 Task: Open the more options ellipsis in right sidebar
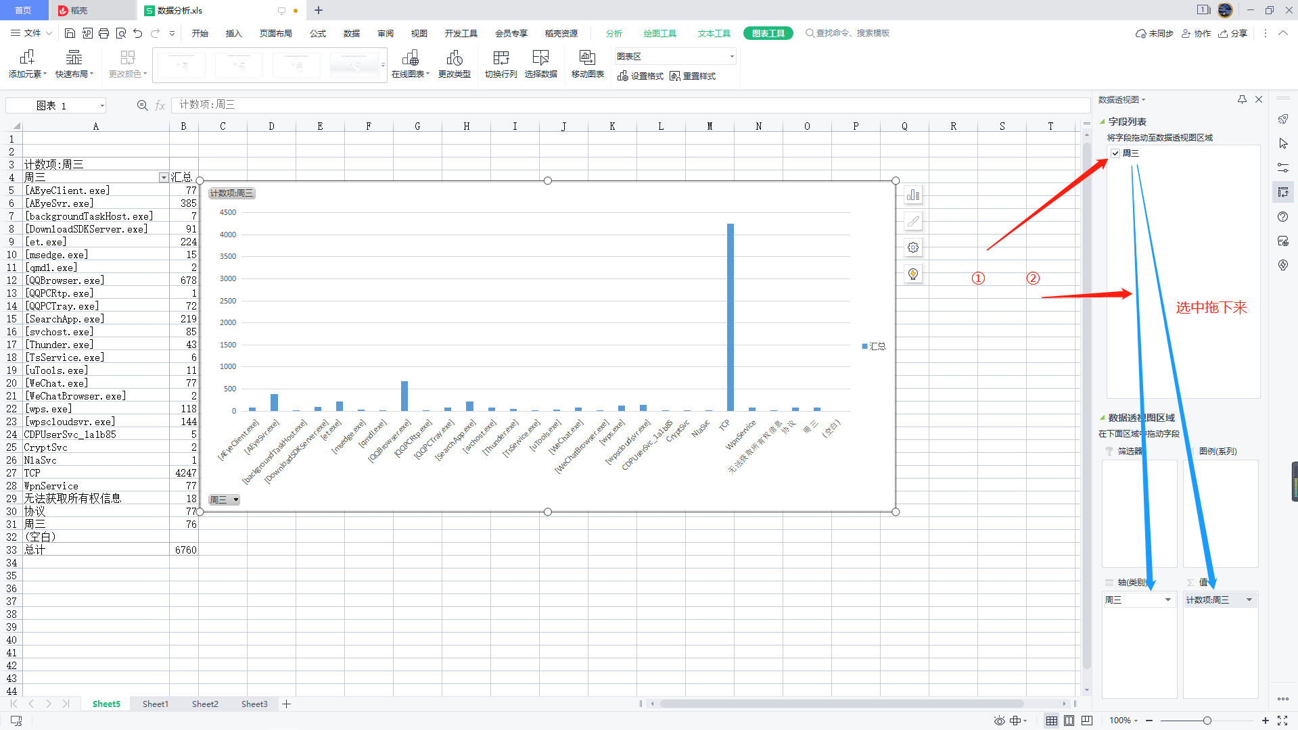click(1283, 699)
